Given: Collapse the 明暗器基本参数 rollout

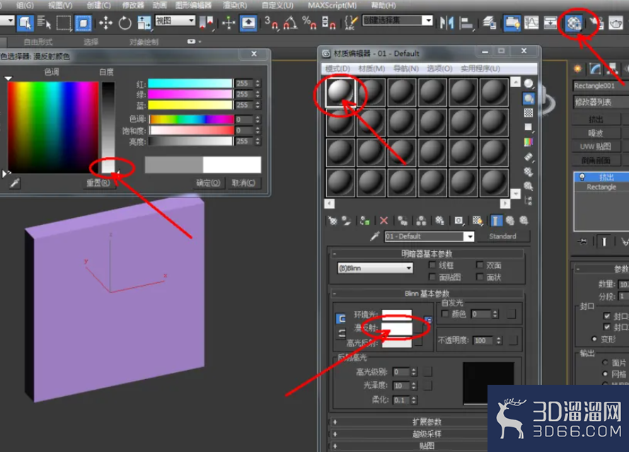Looking at the screenshot, I should coord(427,254).
